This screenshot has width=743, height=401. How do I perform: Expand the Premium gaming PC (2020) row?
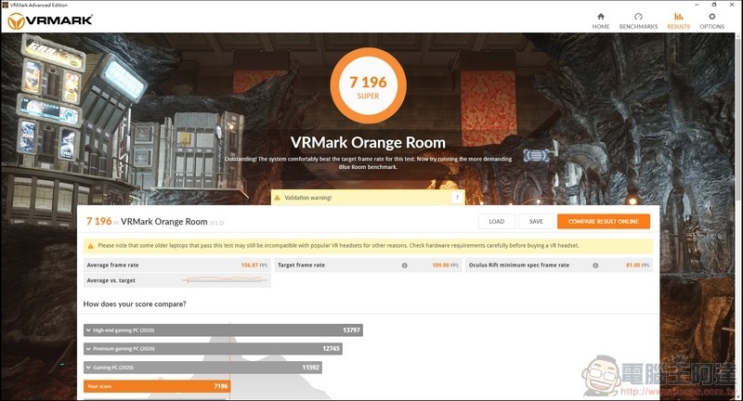(213, 348)
